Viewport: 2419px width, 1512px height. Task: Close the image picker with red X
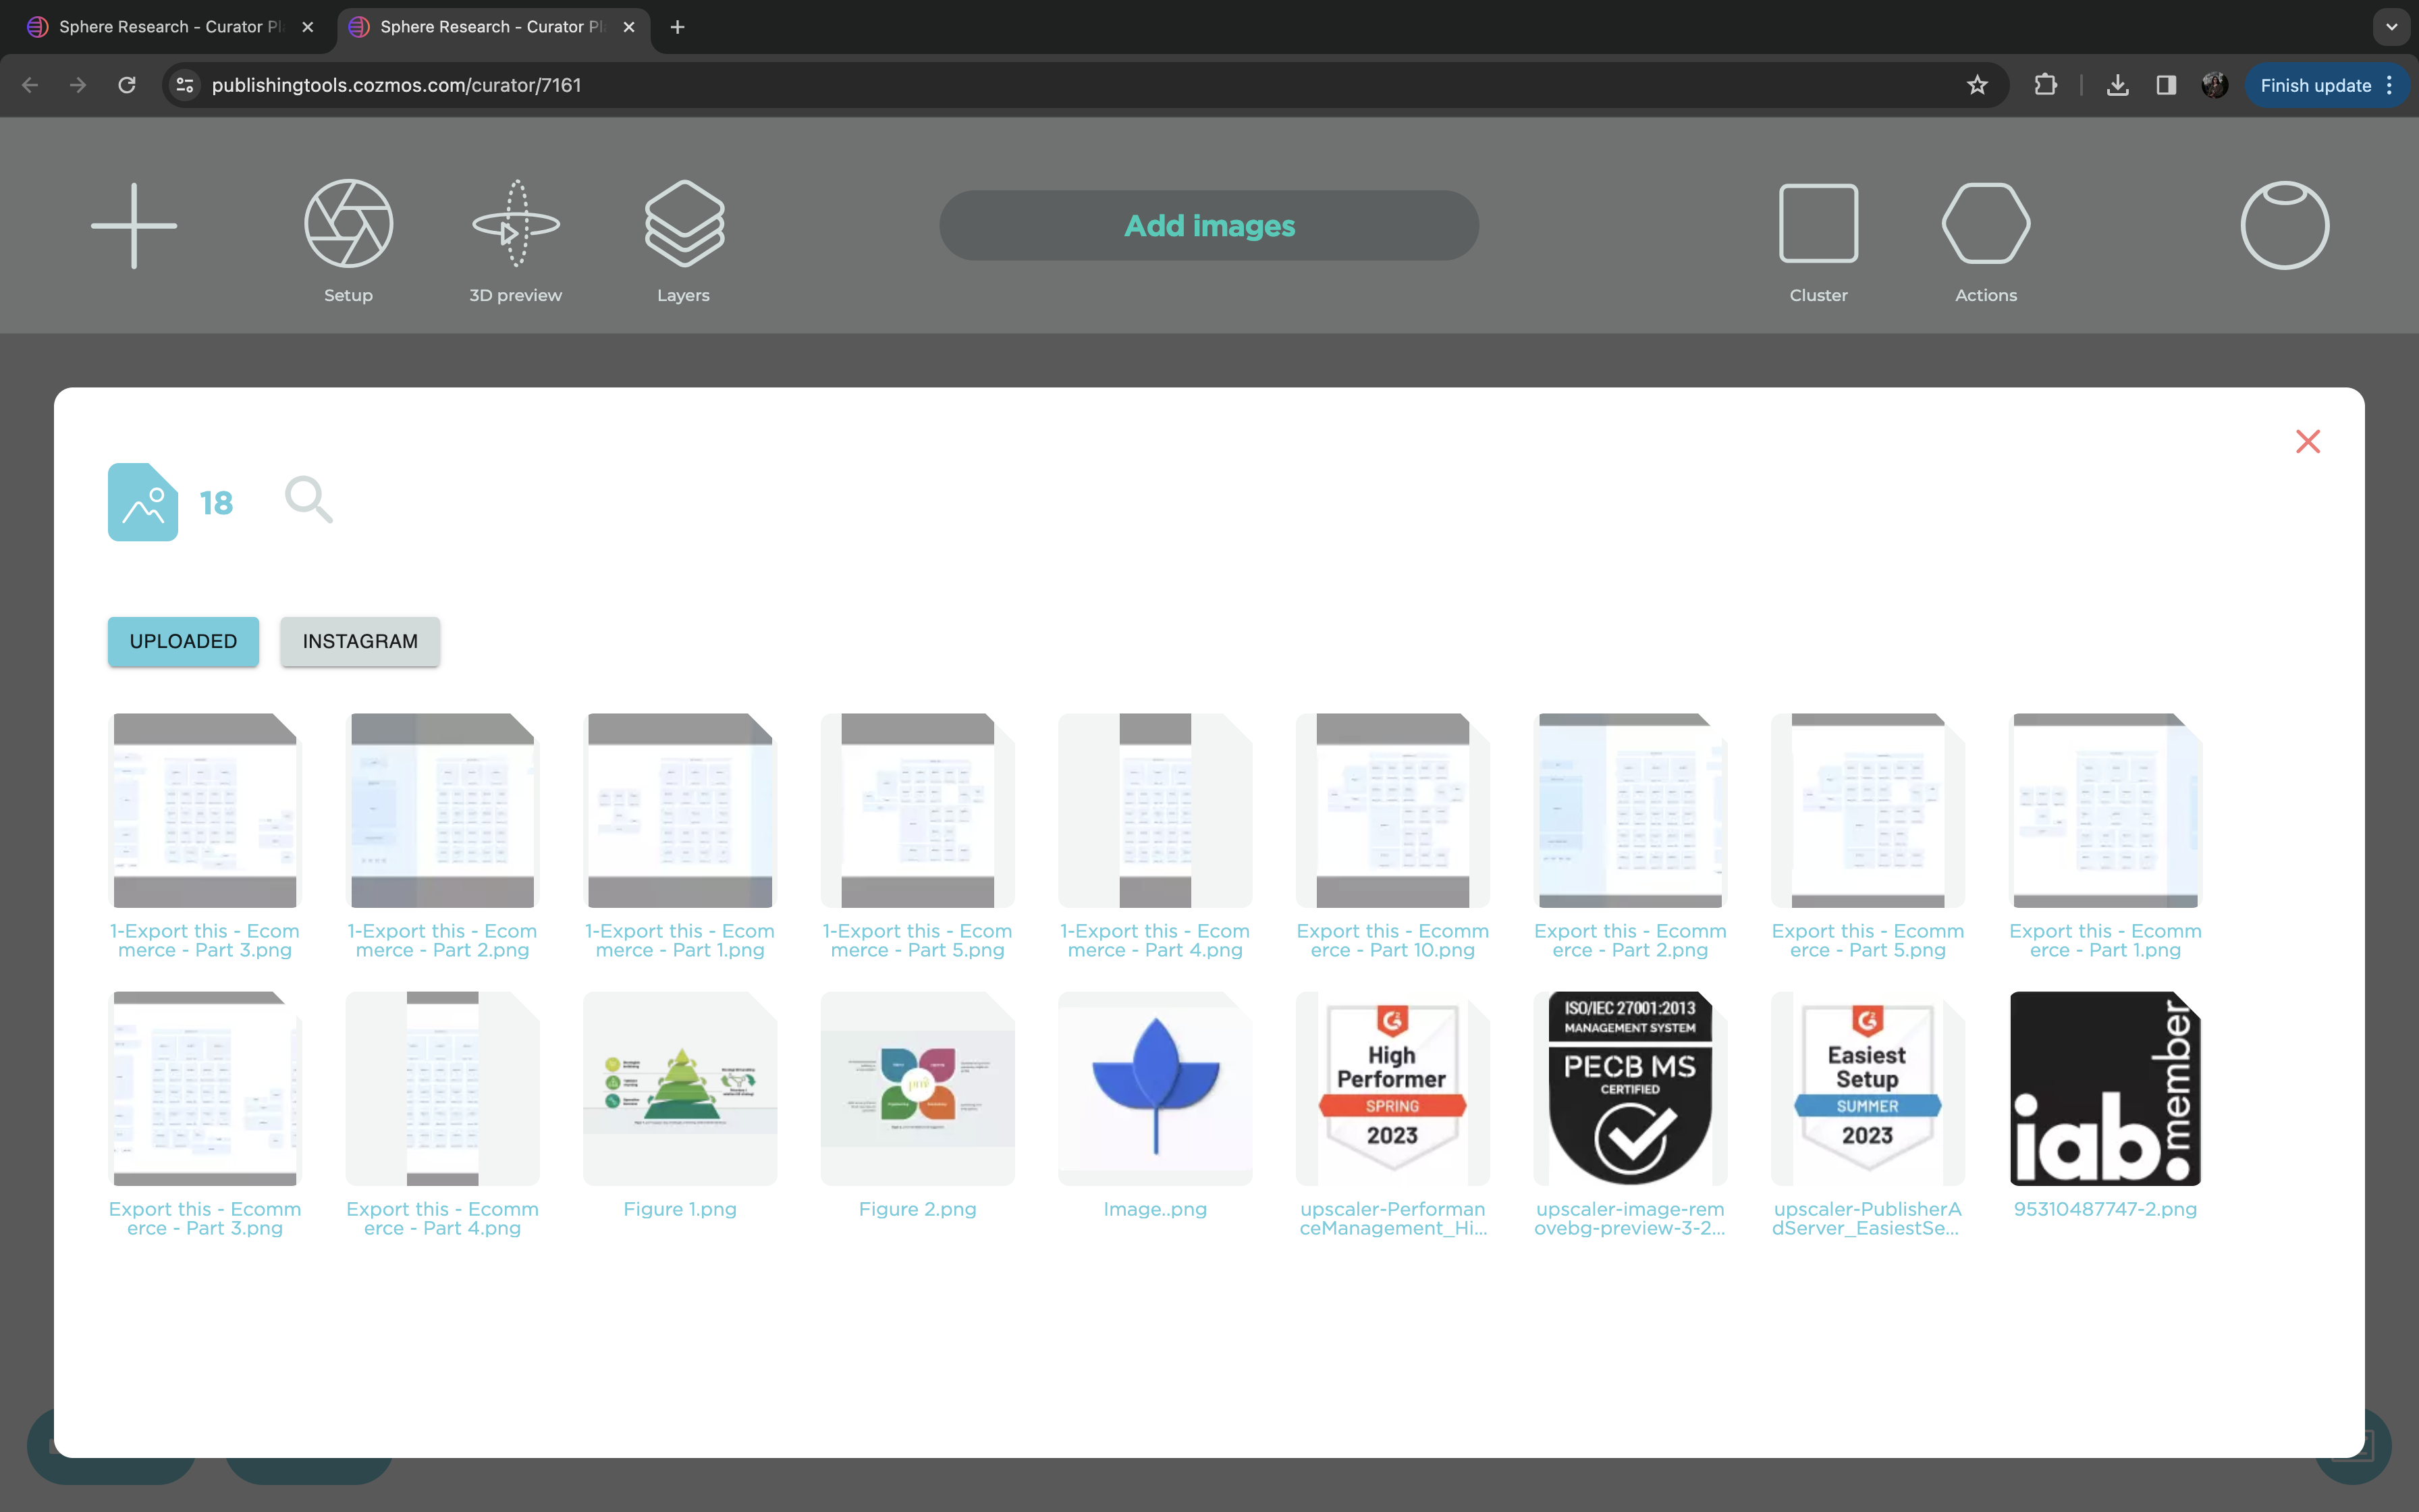(2307, 441)
